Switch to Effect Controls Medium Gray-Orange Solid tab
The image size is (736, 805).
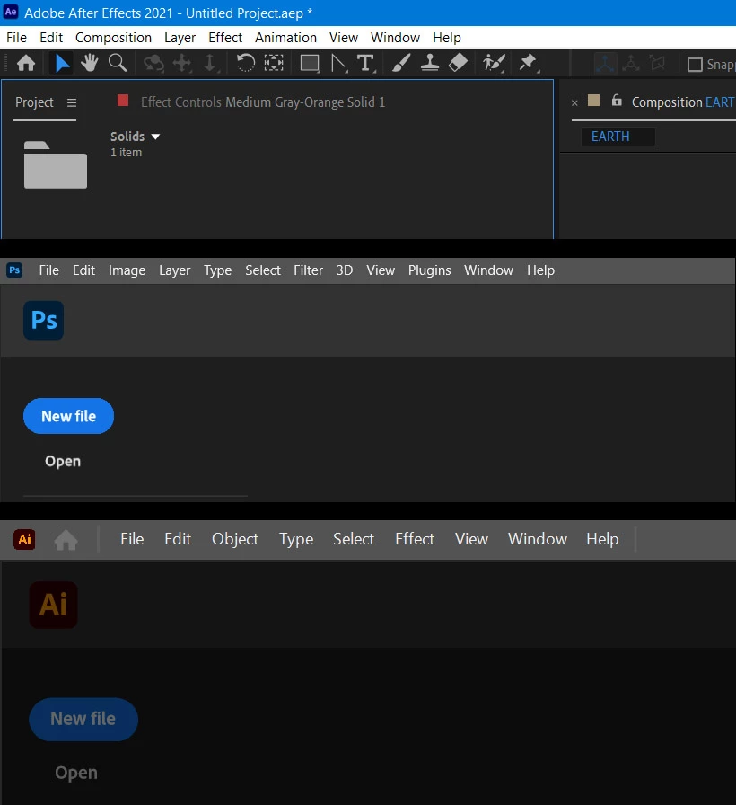263,102
